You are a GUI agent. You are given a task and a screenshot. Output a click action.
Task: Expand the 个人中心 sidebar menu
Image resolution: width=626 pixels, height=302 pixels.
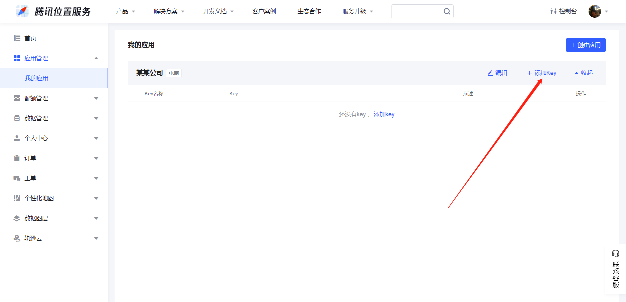[96, 138]
